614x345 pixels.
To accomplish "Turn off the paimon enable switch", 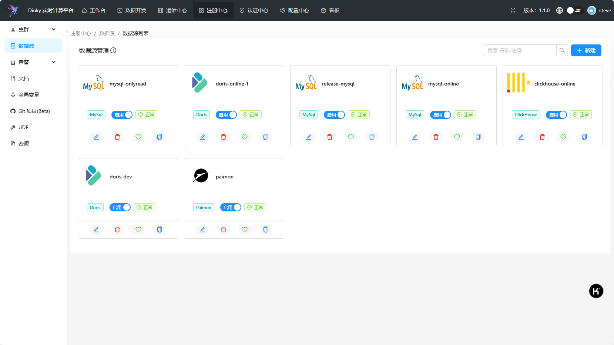I will point(231,207).
